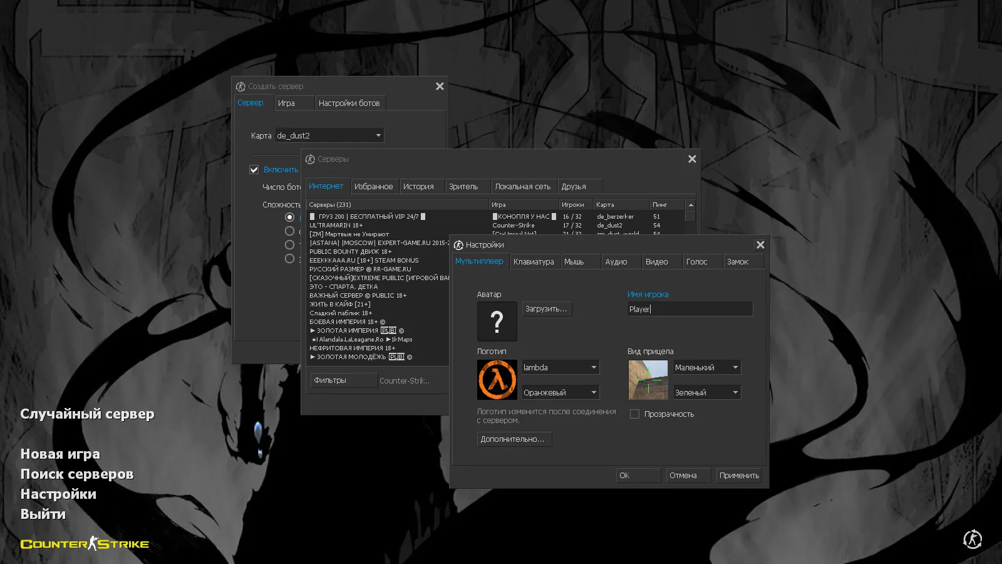Click the Применить button
Screen dimensions: 1002x564
point(739,476)
